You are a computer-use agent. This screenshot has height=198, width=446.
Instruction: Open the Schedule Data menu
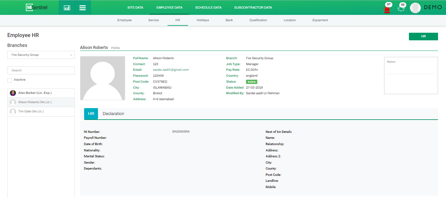pyautogui.click(x=208, y=8)
